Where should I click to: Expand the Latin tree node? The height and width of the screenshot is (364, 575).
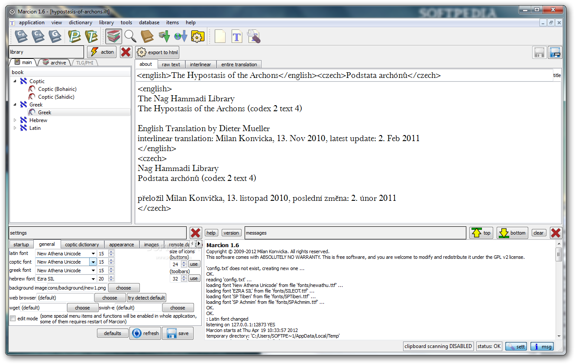point(15,128)
